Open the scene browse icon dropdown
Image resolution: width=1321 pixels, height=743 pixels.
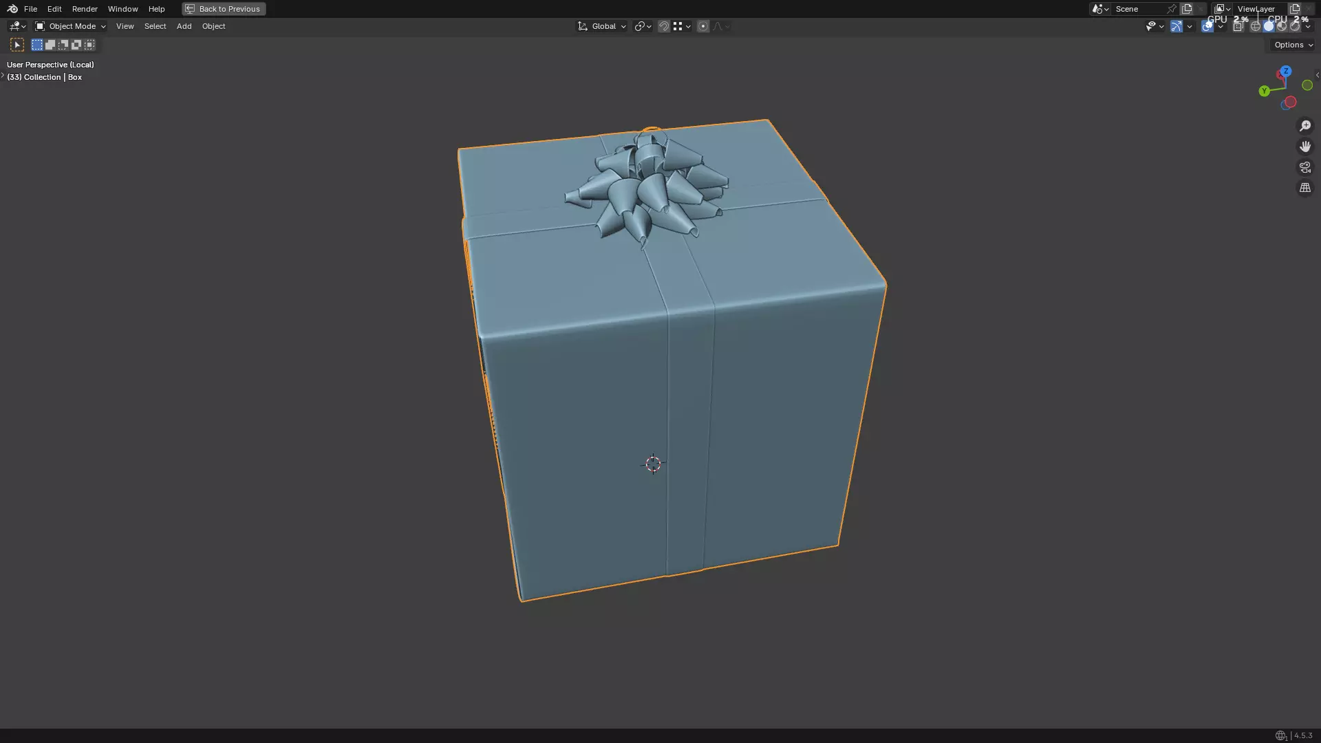(x=1100, y=9)
